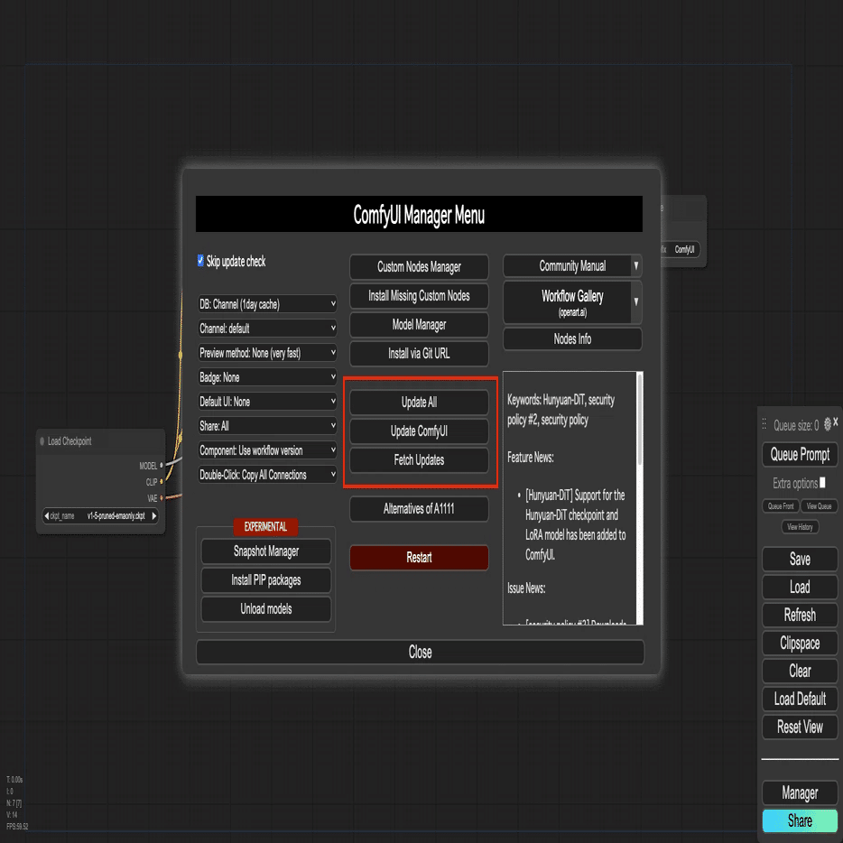This screenshot has width=843, height=843.
Task: Open Alternatives of A1111
Action: [419, 508]
